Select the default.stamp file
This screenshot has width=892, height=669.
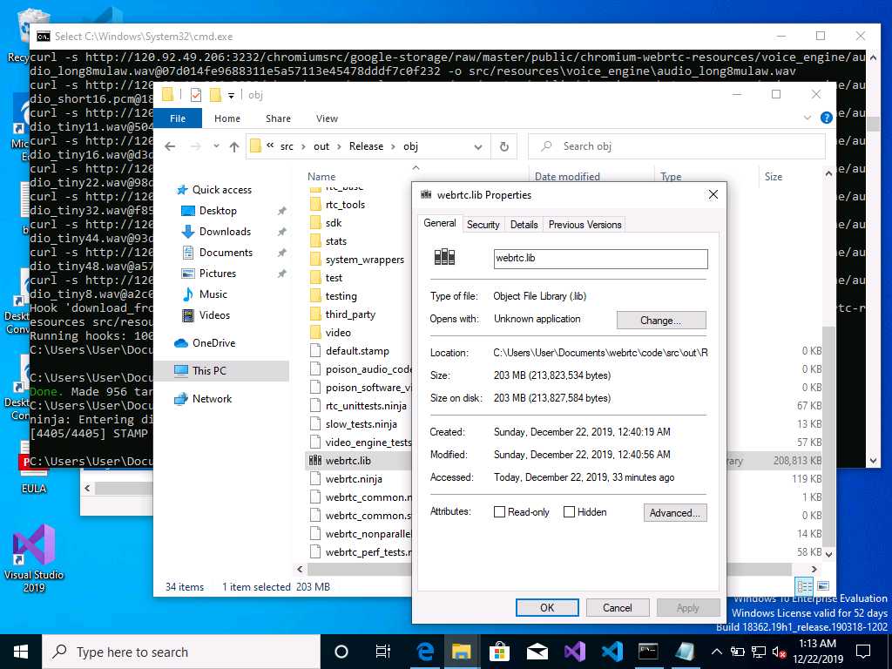tap(356, 351)
